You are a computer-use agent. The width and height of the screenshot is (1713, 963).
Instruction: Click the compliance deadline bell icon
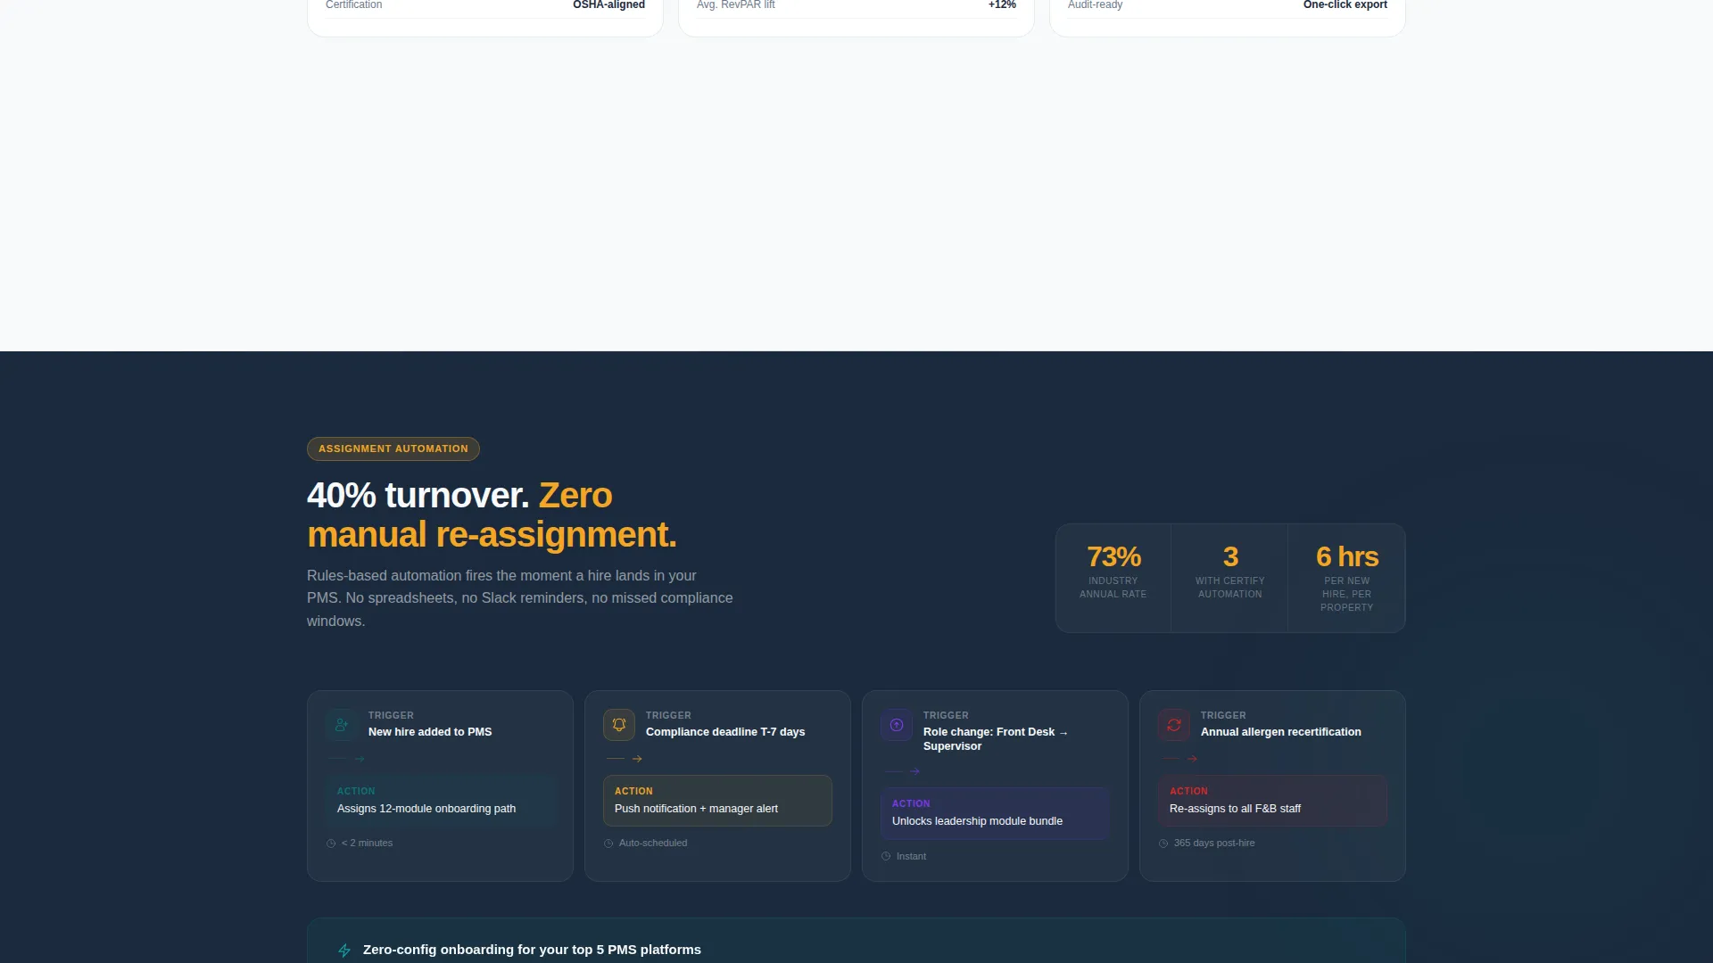click(619, 725)
